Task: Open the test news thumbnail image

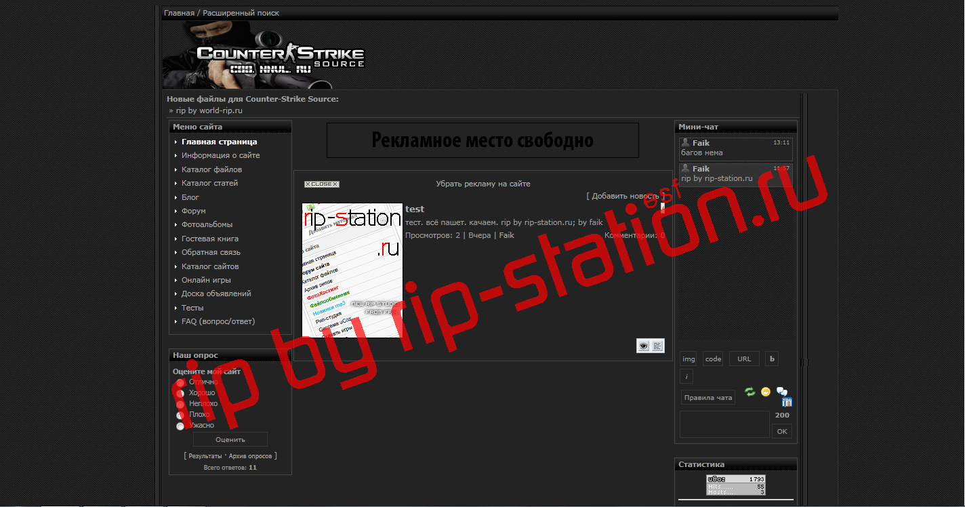Action: coord(352,270)
